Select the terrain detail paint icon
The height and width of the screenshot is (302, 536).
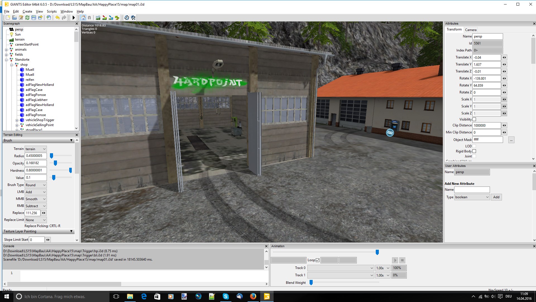[x=104, y=18]
